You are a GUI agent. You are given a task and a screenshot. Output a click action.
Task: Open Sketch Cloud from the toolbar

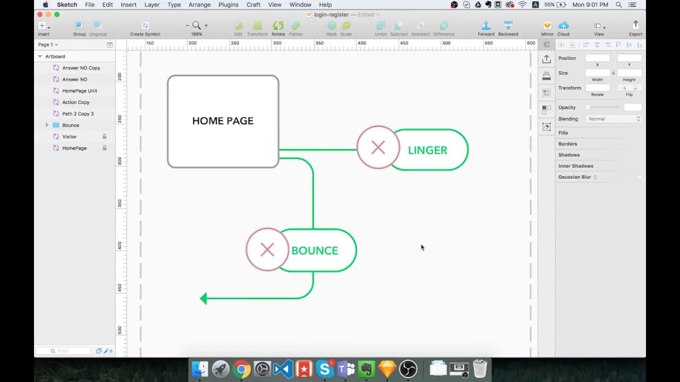(563, 25)
